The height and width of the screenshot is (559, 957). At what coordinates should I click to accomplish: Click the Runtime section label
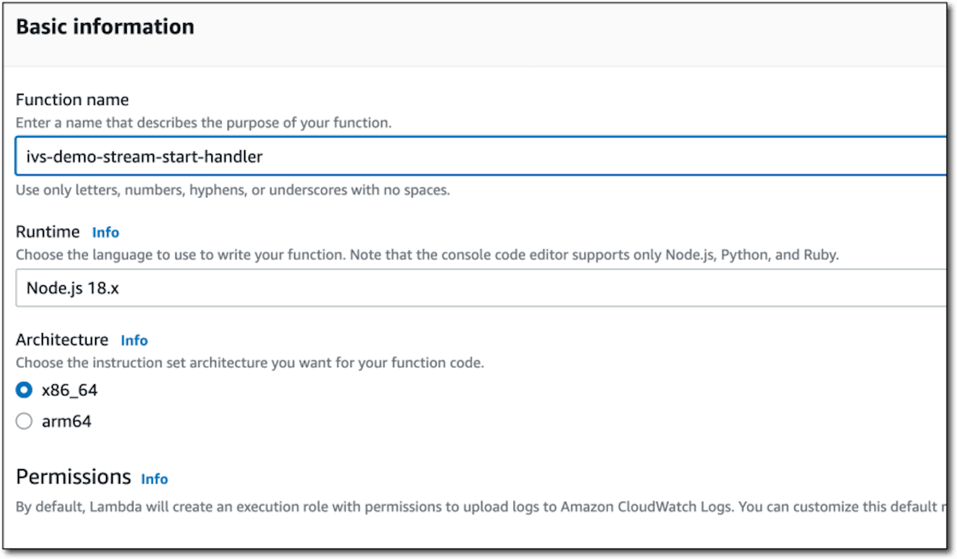click(x=48, y=232)
